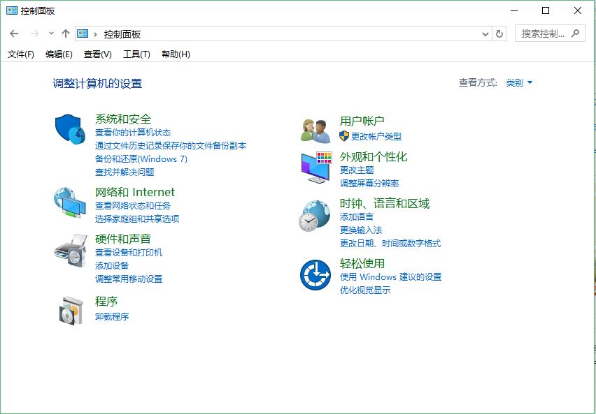
Task: Open the Programs disc box icon
Action: [x=71, y=311]
